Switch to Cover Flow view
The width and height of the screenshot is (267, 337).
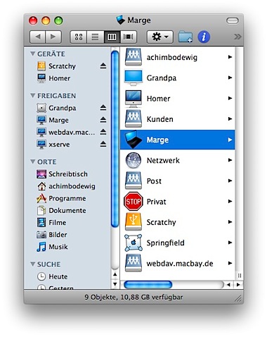[128, 37]
